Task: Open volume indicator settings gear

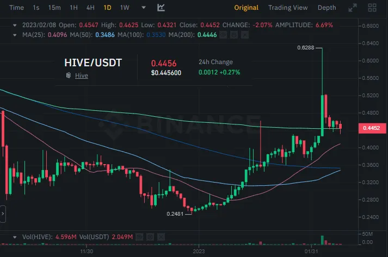Action: [x=150, y=237]
